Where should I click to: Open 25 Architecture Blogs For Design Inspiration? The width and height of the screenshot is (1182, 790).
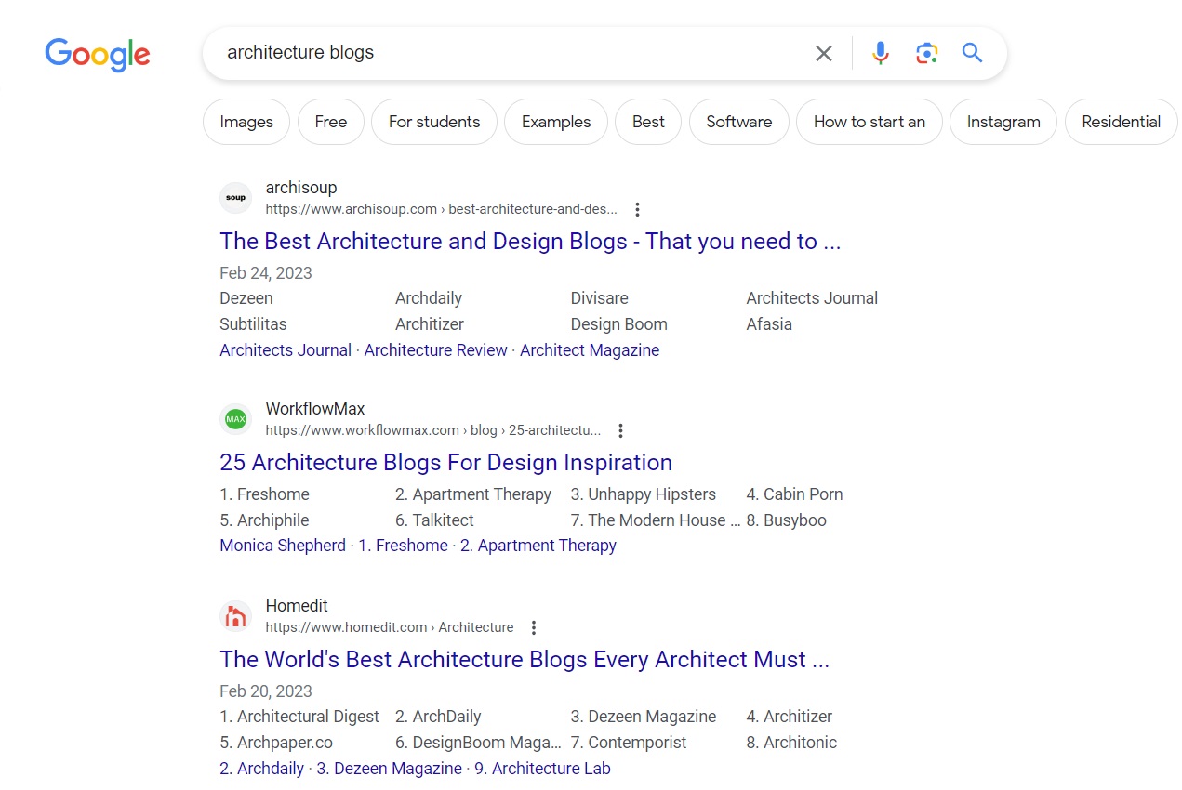point(445,463)
